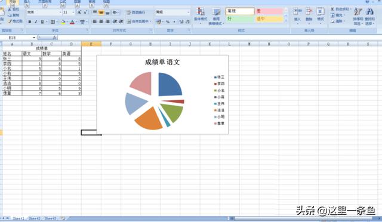Screen dimensions: 382x222
Task: Open number group dialog launcher
Action: tap(189, 30)
